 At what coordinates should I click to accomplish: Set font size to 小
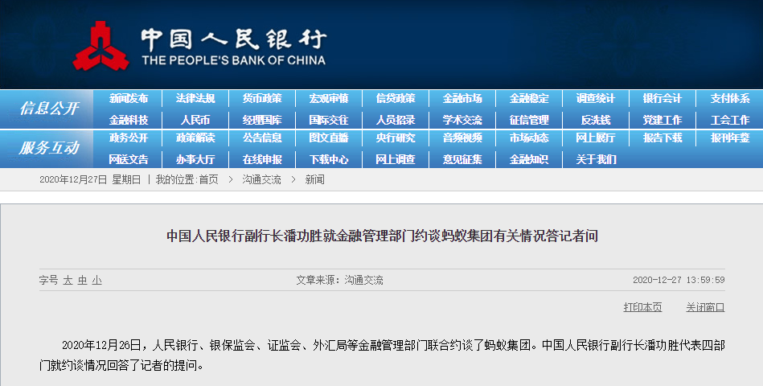(x=96, y=281)
